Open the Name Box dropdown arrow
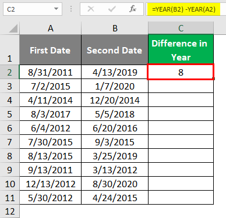226x218 pixels. tap(56, 9)
